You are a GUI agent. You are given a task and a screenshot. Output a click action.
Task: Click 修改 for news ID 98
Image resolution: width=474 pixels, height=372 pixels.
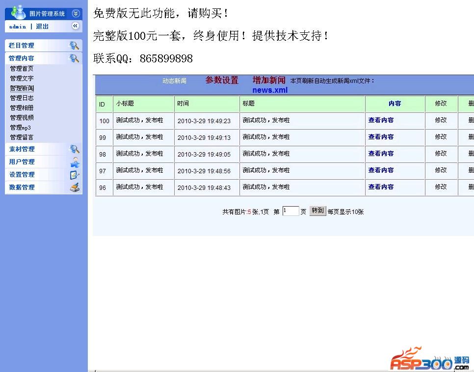click(441, 153)
